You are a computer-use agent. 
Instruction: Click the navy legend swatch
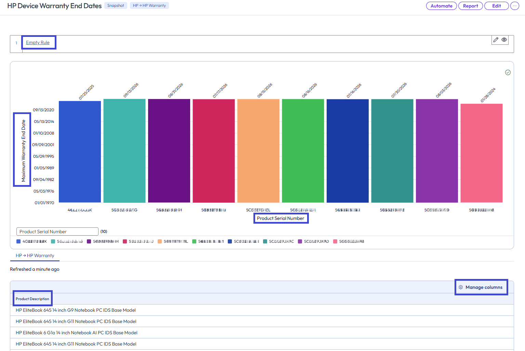pyautogui.click(x=230, y=241)
